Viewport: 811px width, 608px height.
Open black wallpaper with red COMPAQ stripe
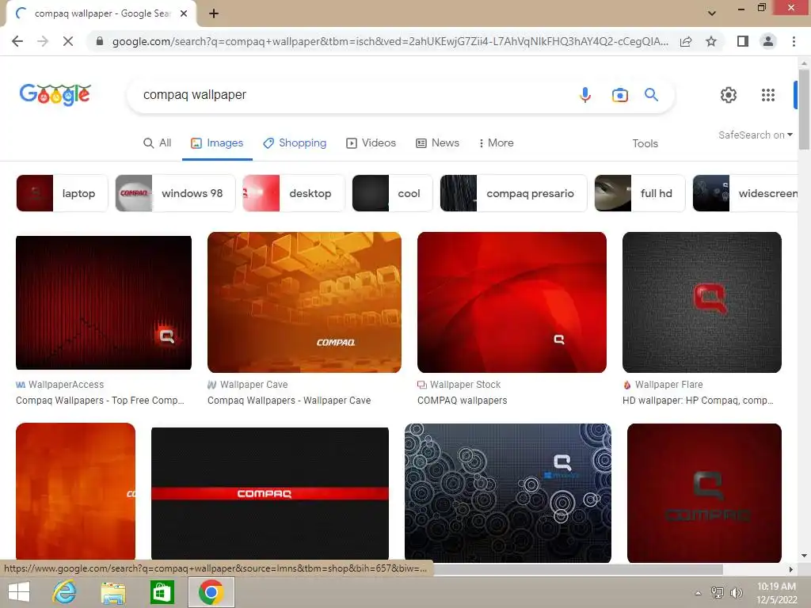(x=270, y=493)
